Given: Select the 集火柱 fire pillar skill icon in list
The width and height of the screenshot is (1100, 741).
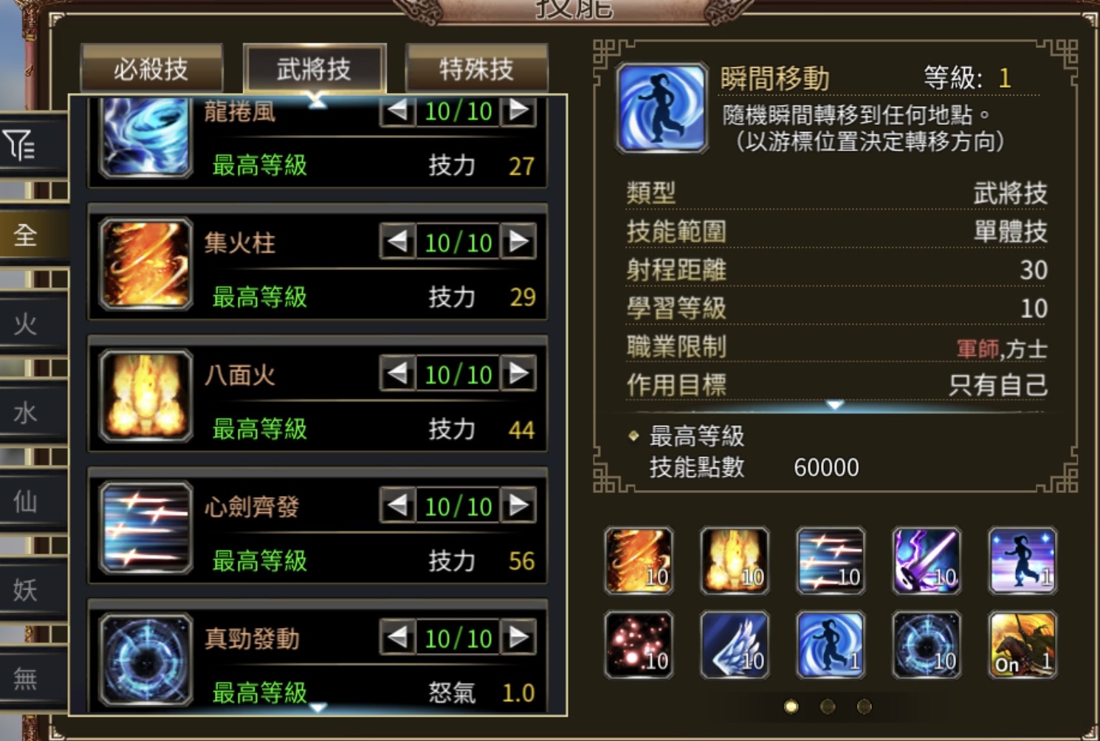Looking at the screenshot, I should coord(146,263).
